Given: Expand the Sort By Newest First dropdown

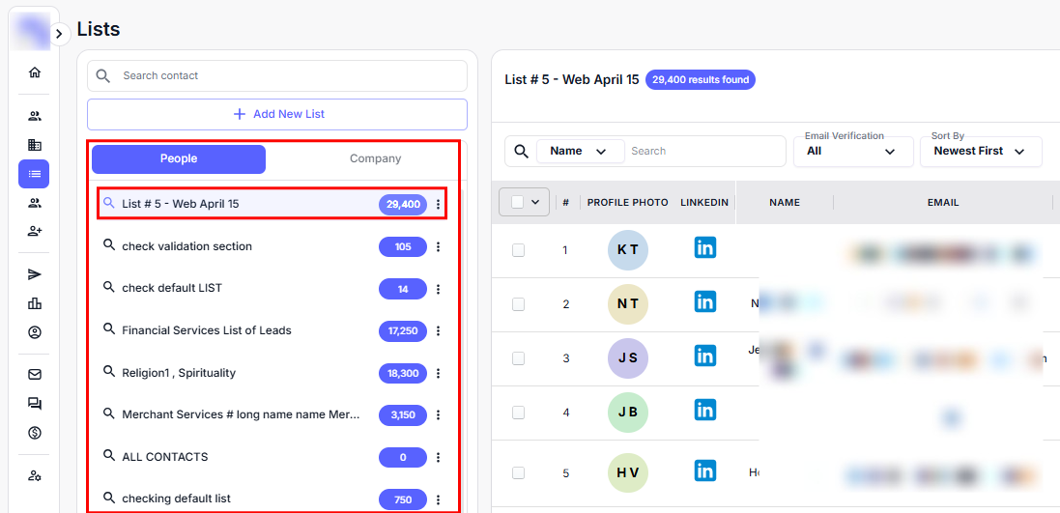Looking at the screenshot, I should [x=980, y=152].
